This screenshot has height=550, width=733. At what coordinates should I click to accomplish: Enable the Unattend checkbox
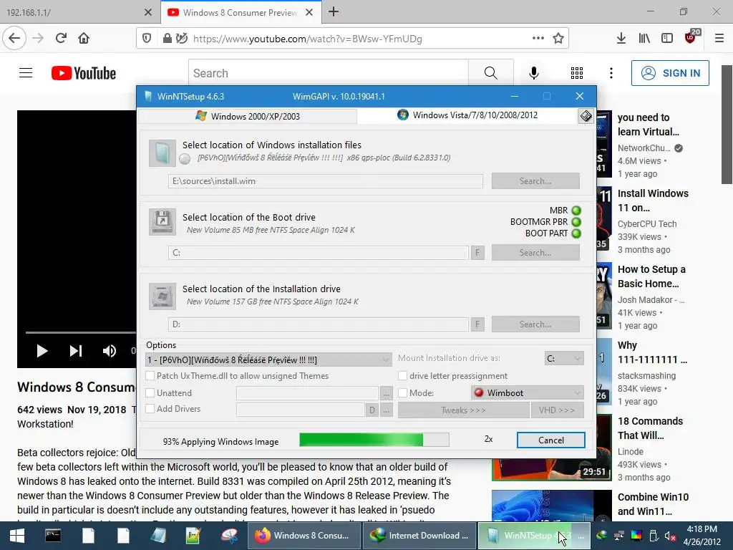(x=150, y=393)
